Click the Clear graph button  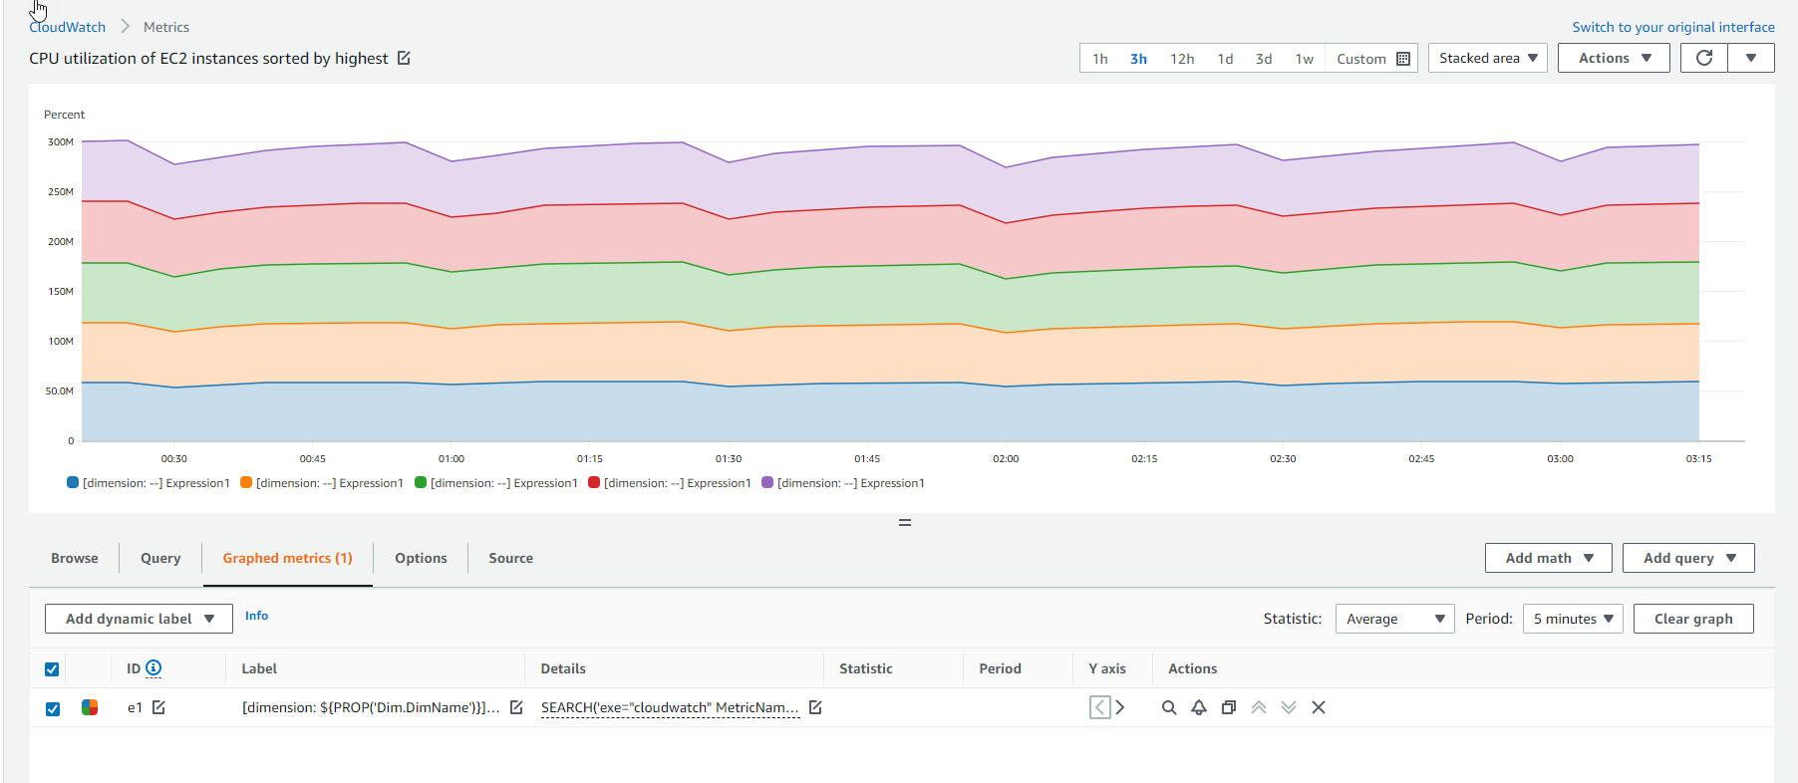(1693, 619)
